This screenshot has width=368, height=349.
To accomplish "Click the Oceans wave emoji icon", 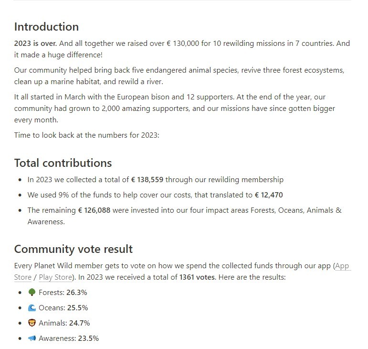I will [x=32, y=307].
